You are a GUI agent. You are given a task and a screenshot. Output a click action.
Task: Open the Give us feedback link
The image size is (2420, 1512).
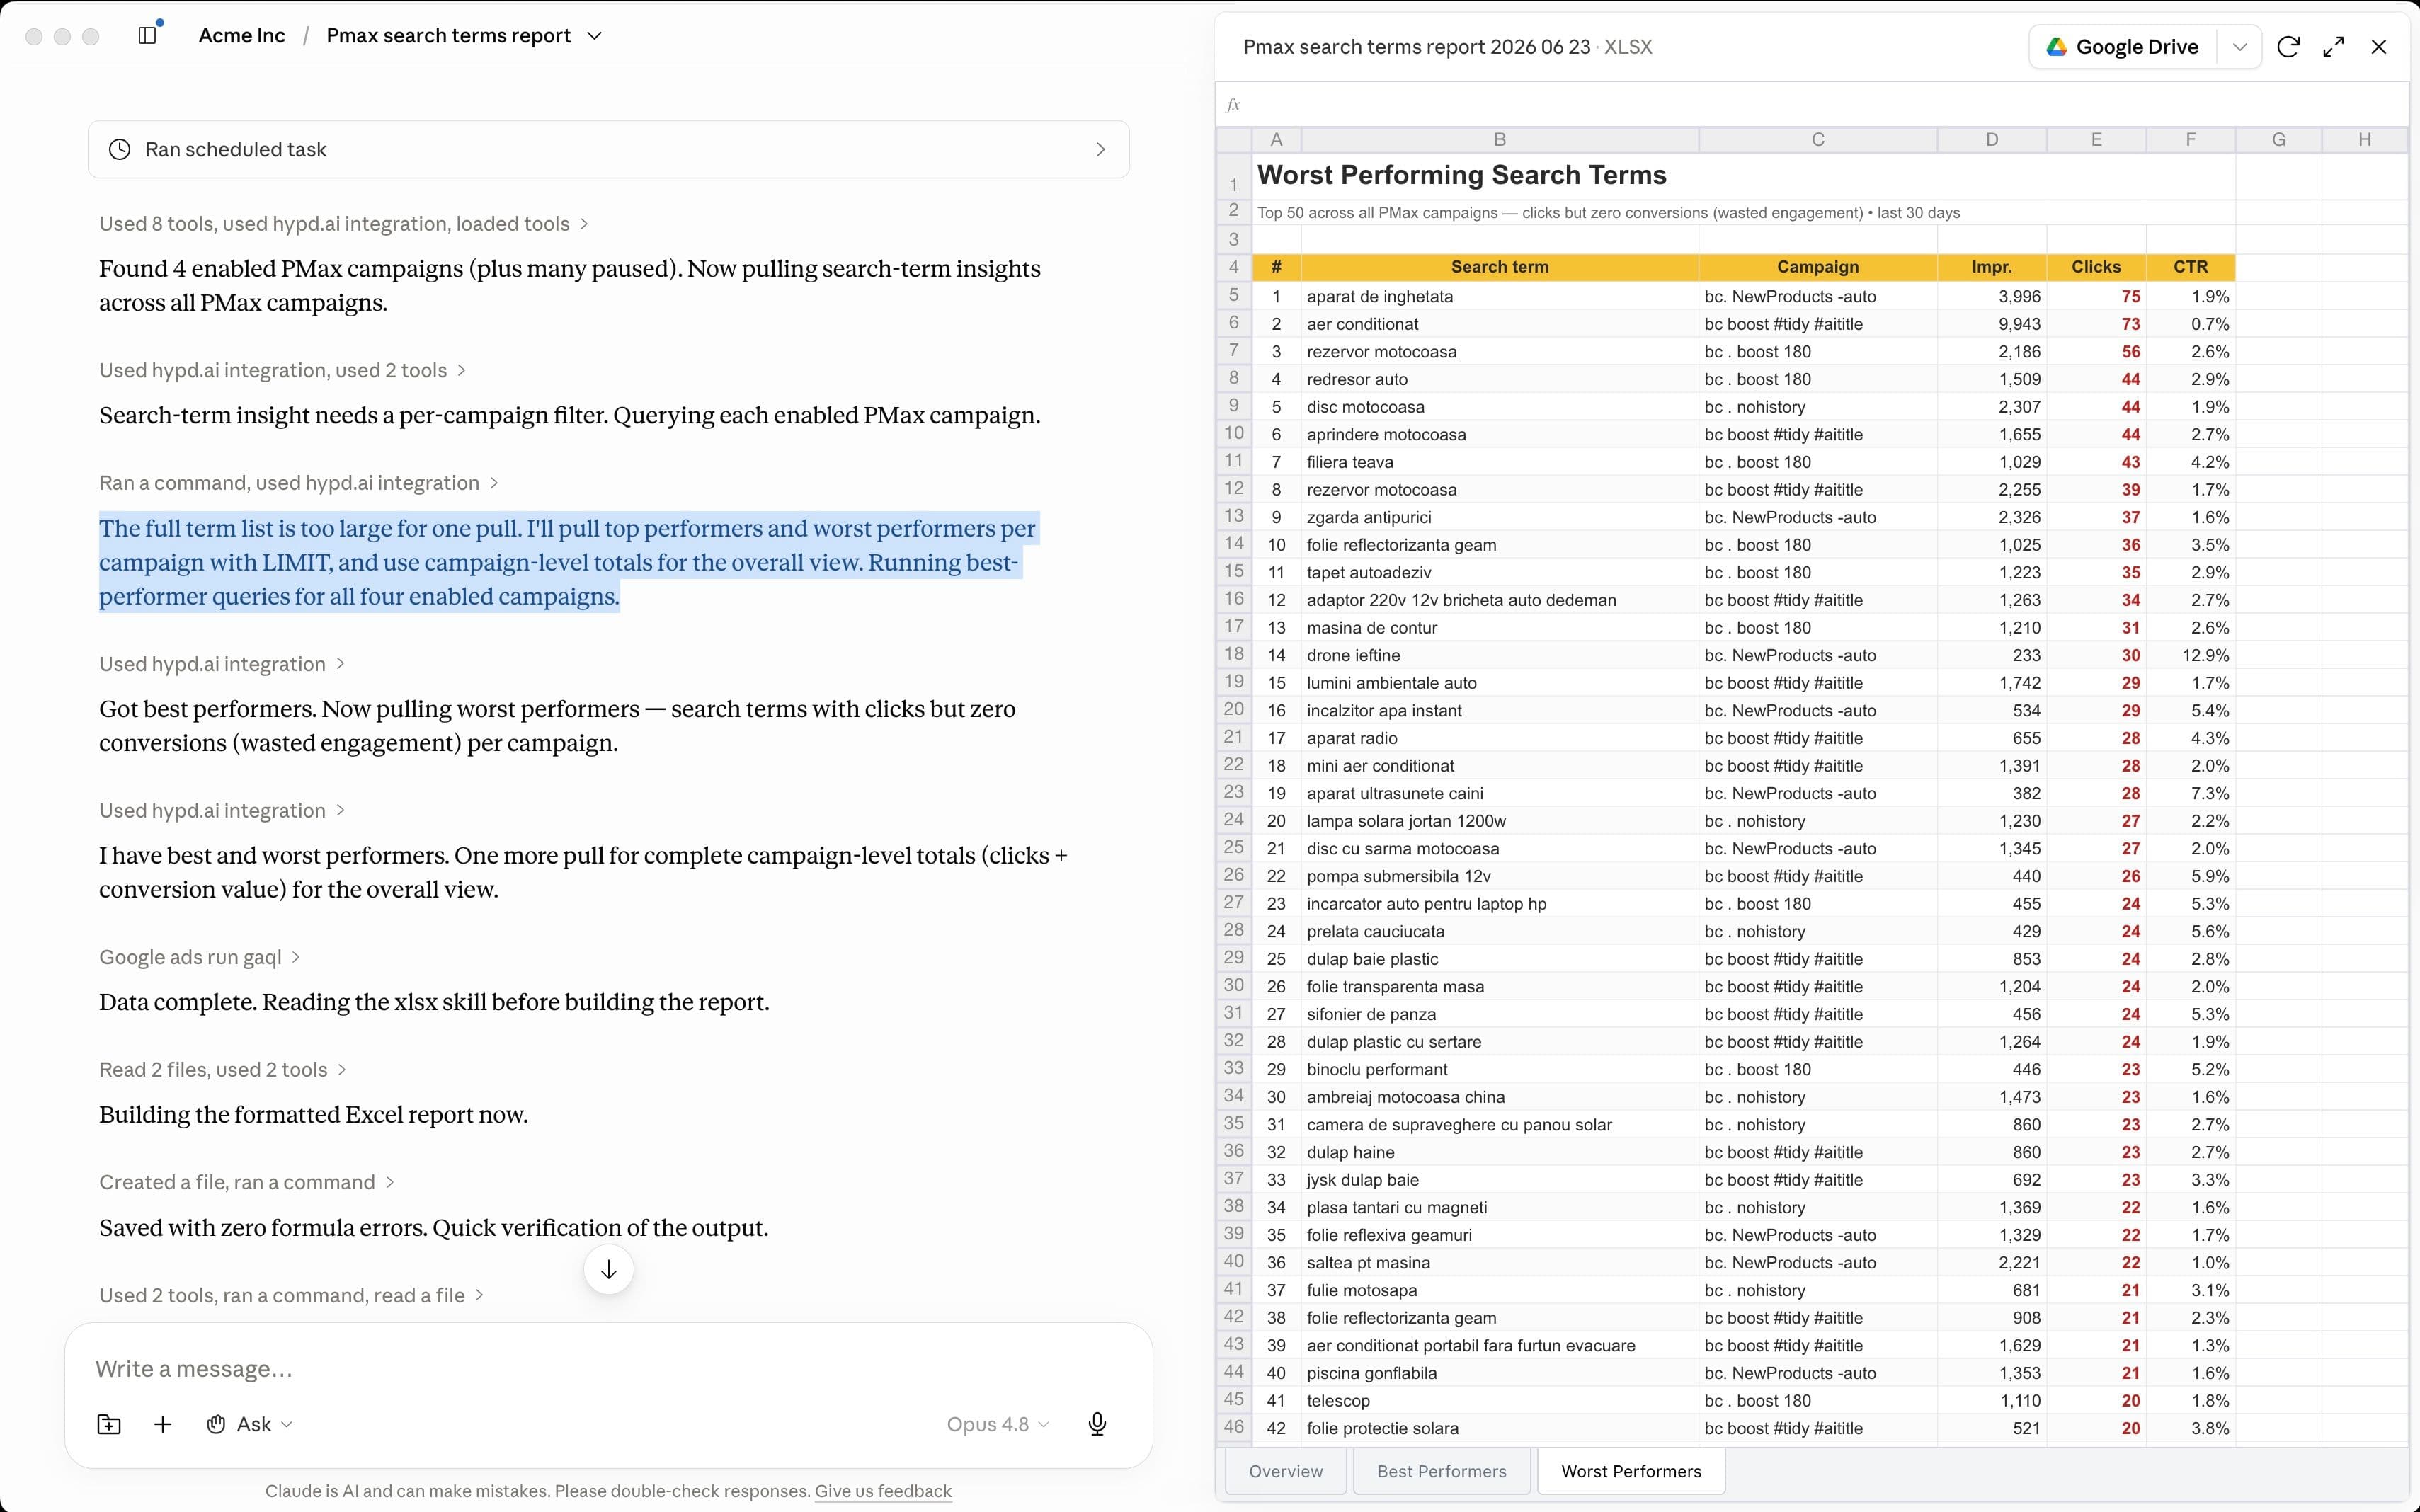tap(883, 1491)
